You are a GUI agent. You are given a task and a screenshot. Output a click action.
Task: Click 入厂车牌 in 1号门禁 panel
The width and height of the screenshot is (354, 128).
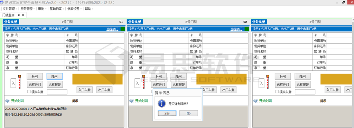coord(84,90)
